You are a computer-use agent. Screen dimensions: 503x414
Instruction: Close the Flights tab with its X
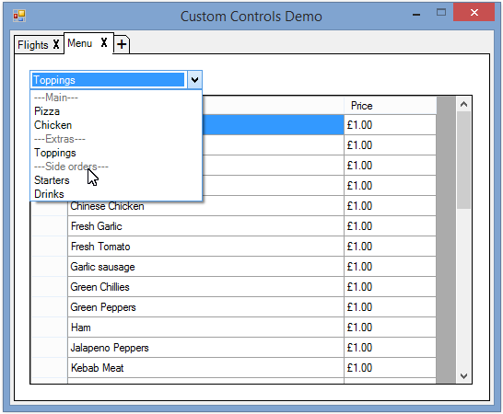[x=56, y=44]
